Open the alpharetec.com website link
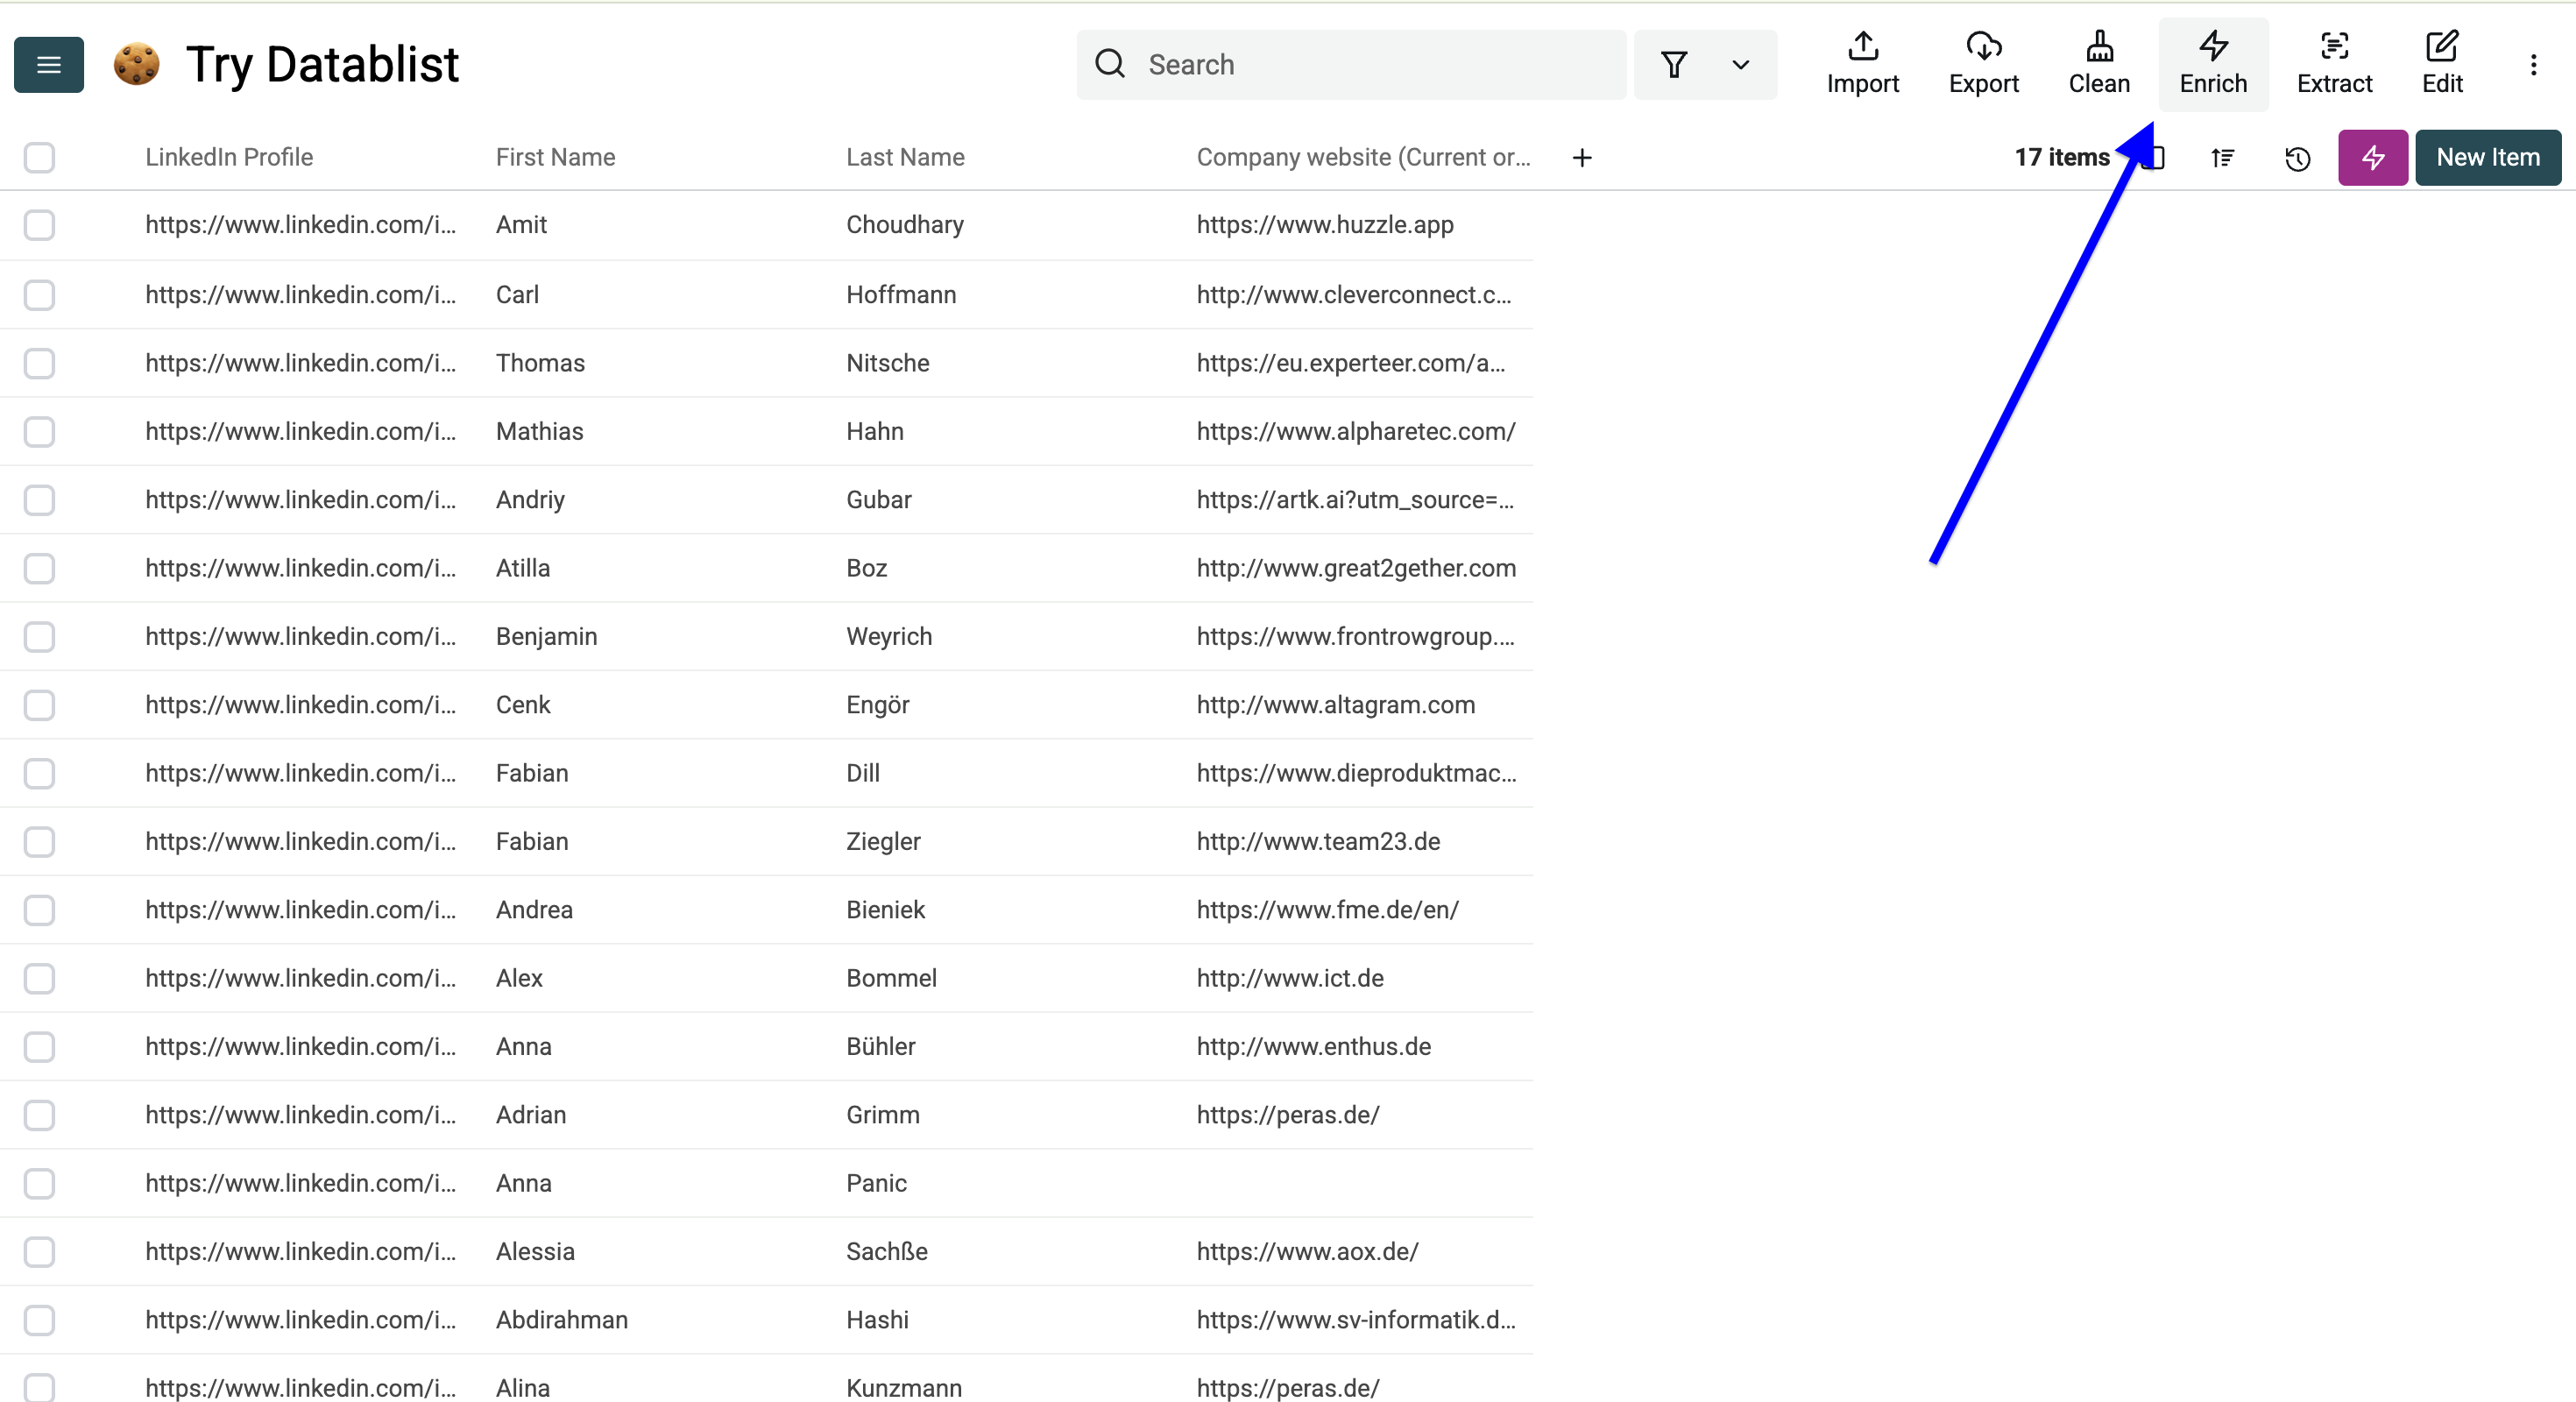2576x1402 pixels. click(1356, 432)
